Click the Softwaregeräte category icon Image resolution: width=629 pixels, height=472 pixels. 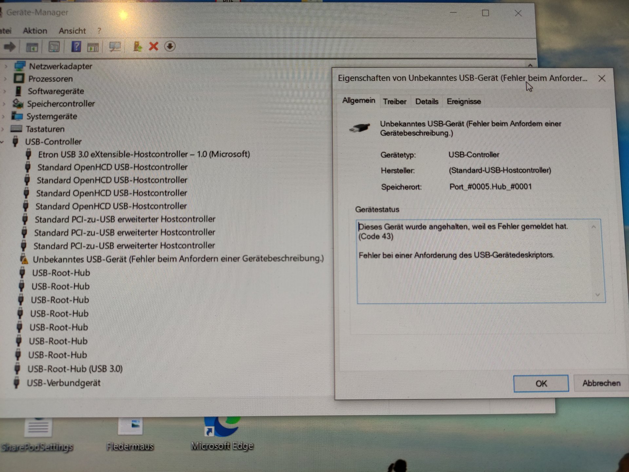pos(18,91)
